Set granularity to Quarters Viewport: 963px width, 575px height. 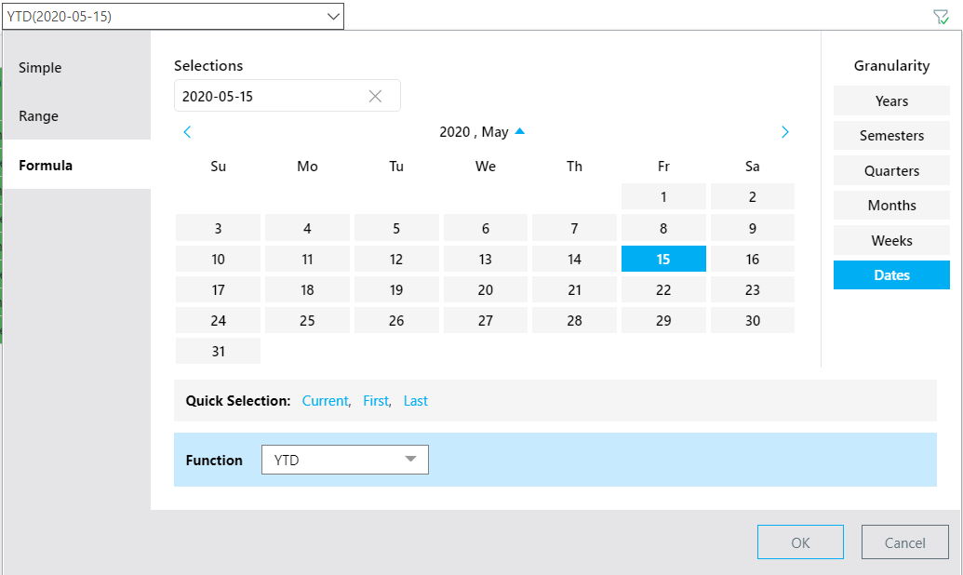(x=891, y=171)
